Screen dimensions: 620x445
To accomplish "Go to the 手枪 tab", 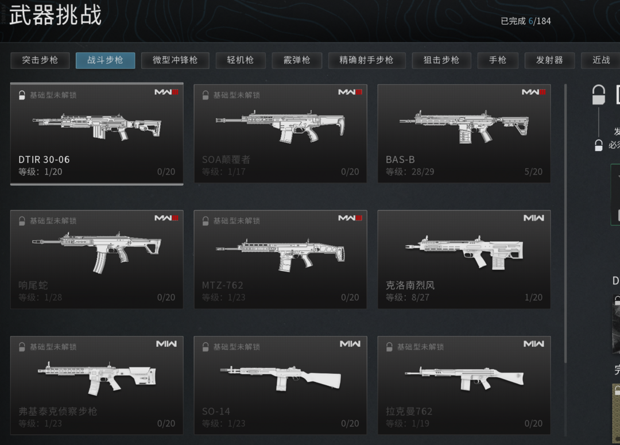I will tap(497, 60).
